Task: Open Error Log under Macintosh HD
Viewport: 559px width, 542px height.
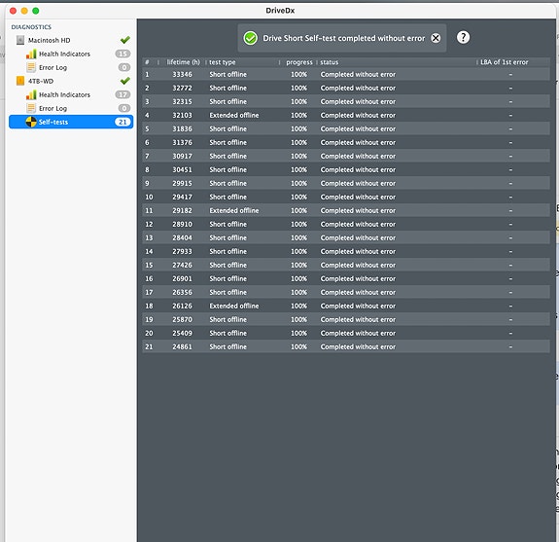Action: tap(52, 67)
